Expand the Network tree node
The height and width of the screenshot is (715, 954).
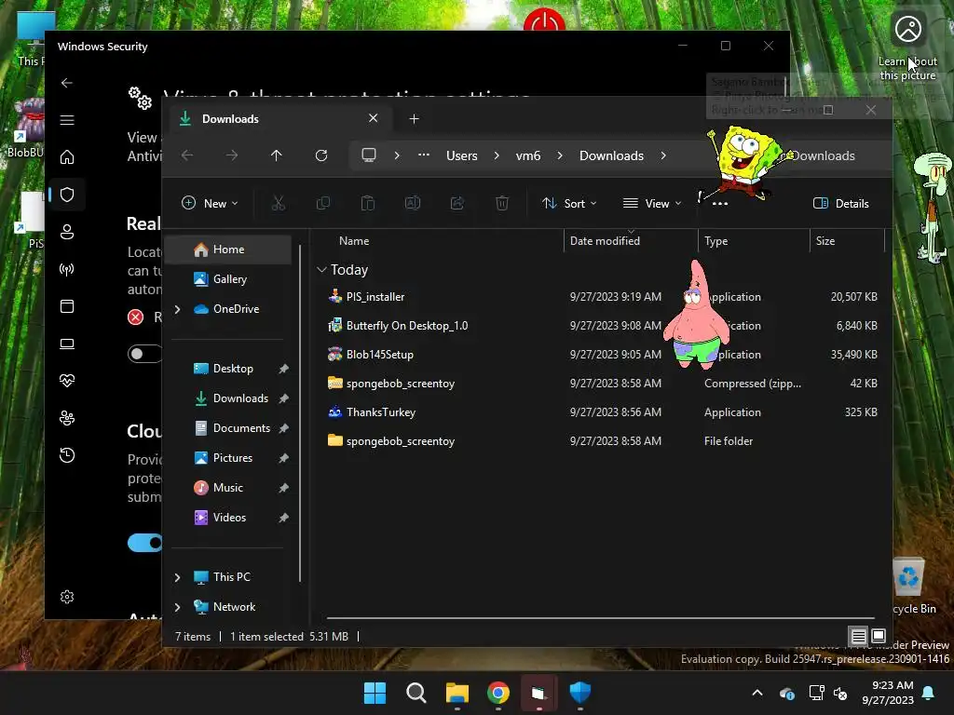pos(178,607)
